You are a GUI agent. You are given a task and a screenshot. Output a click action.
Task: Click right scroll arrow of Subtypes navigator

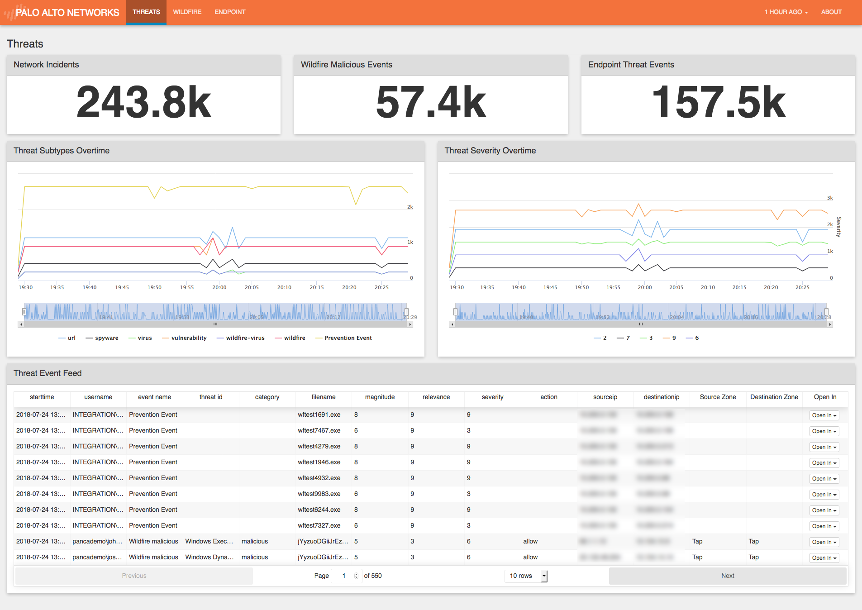point(410,324)
